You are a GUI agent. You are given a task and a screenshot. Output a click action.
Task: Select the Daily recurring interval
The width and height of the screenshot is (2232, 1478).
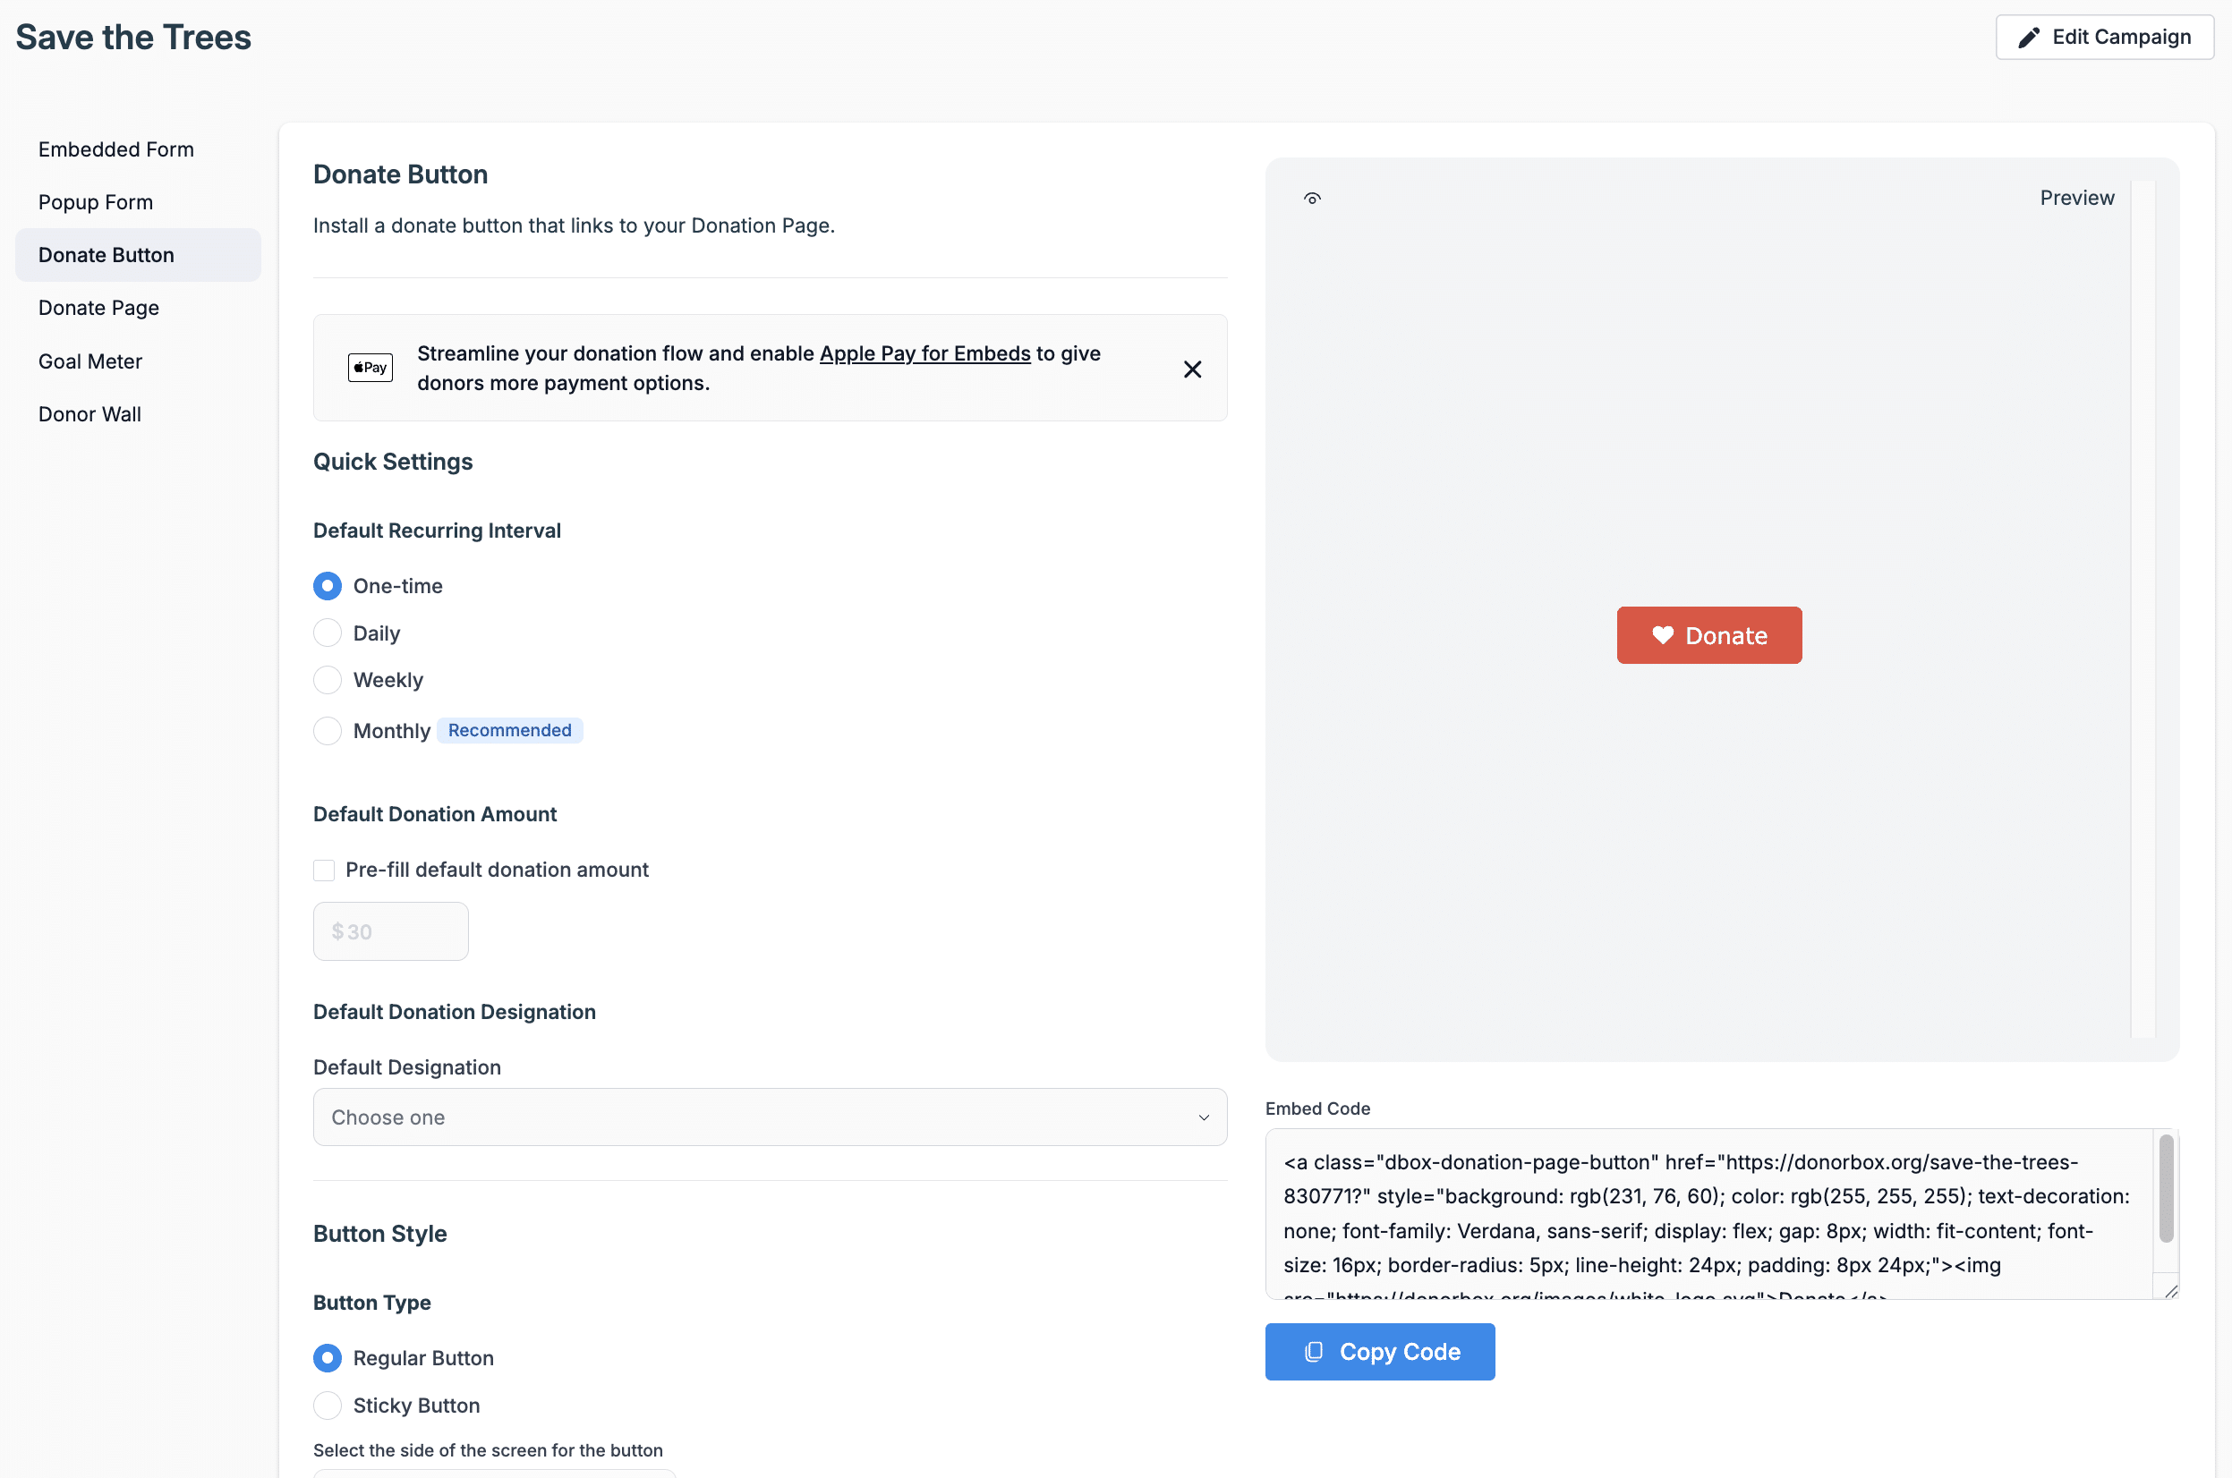[328, 633]
